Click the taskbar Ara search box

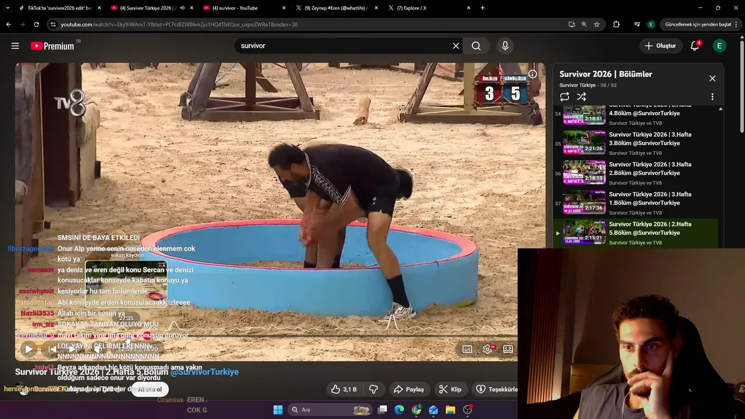330,410
